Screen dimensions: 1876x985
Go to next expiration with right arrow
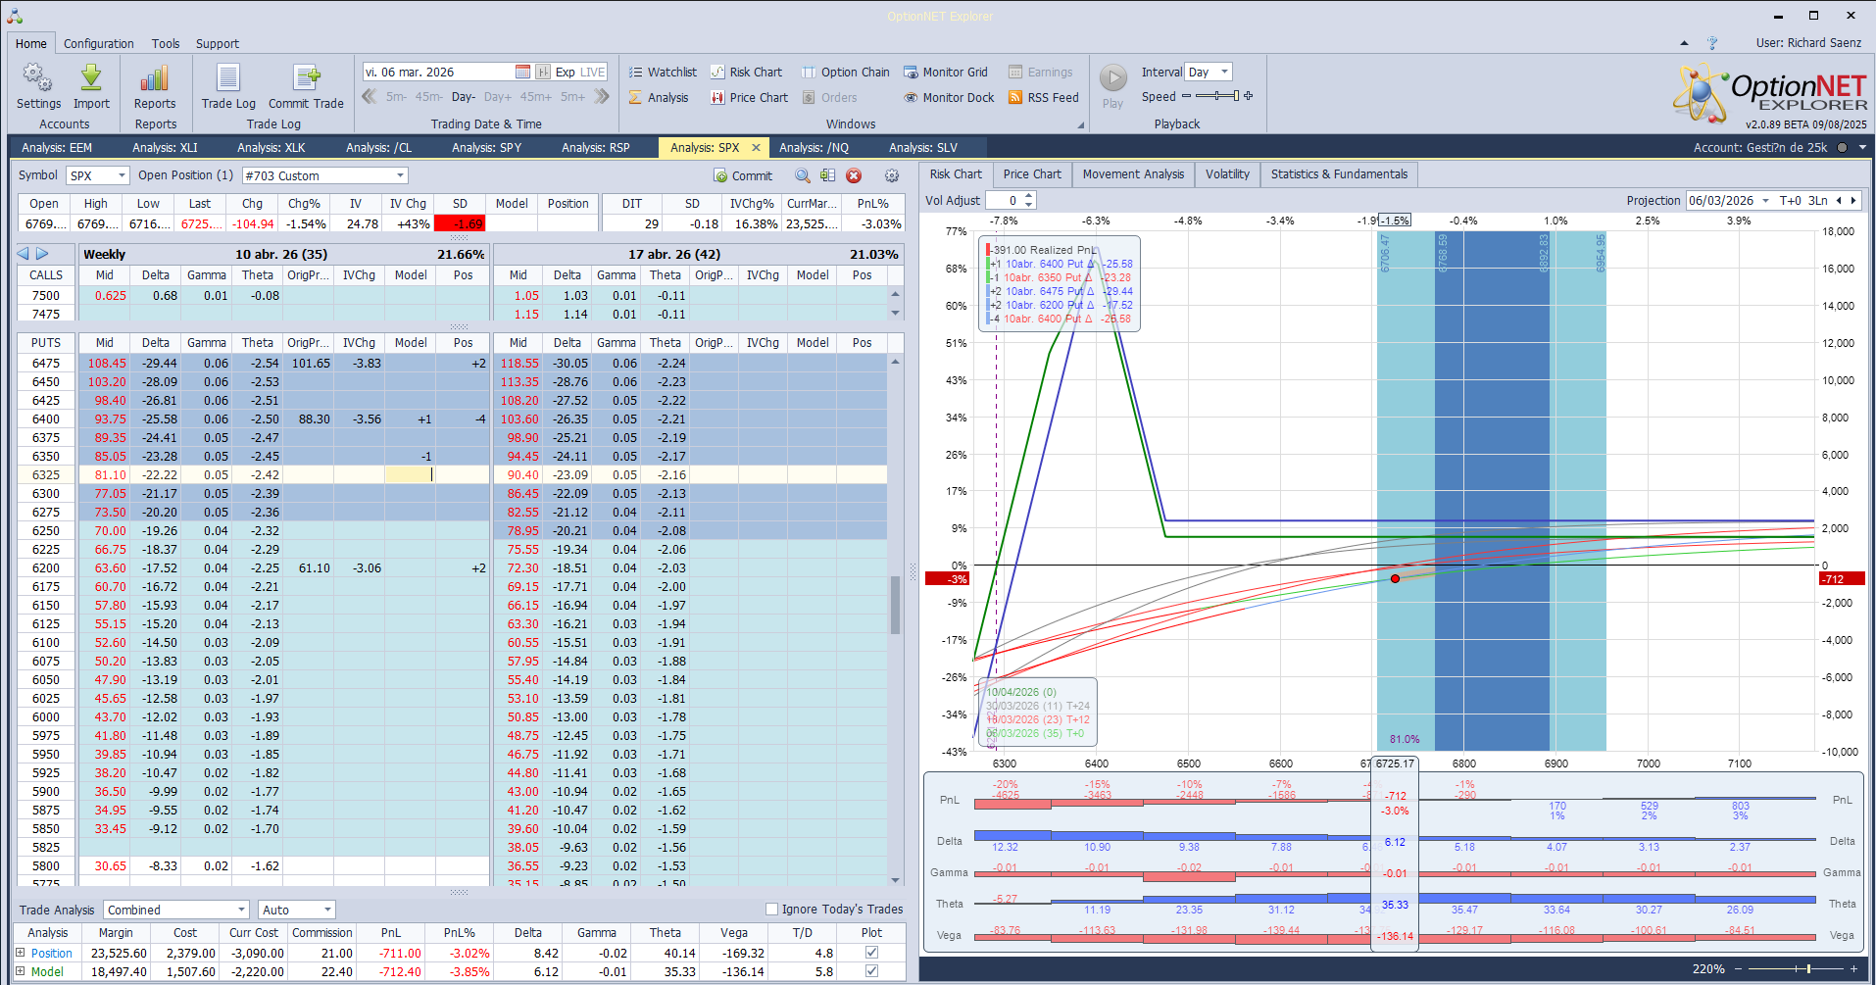click(42, 254)
